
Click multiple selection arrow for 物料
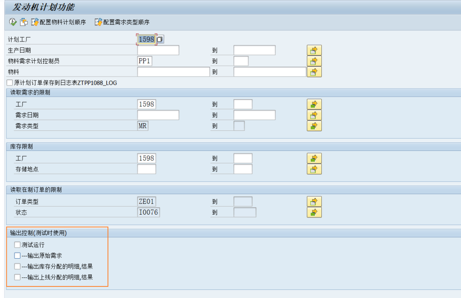tap(314, 72)
